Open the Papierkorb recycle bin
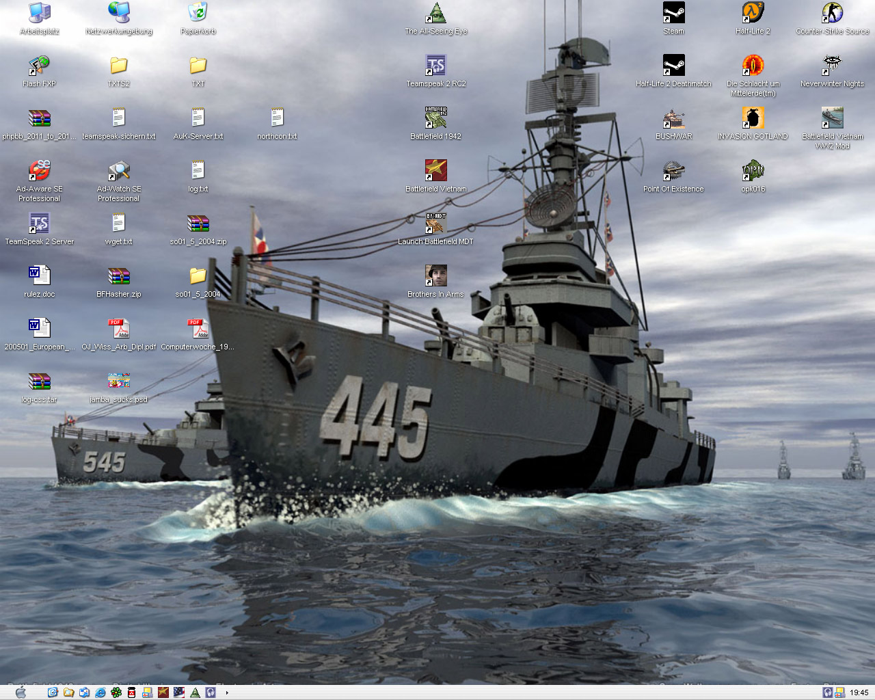This screenshot has height=700, width=875. pyautogui.click(x=198, y=18)
